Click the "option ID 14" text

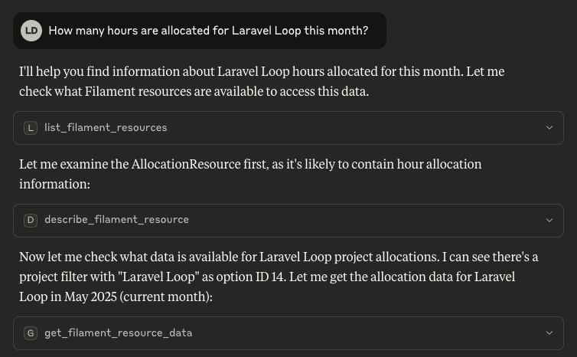click(x=250, y=277)
